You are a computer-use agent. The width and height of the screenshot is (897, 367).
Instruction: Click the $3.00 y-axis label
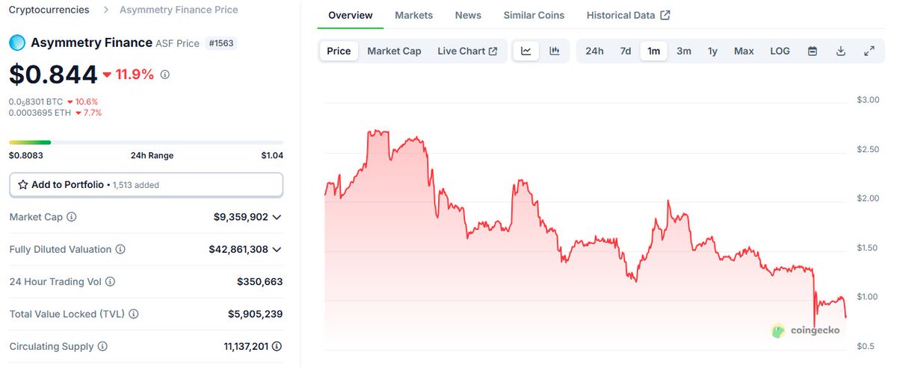tap(868, 100)
